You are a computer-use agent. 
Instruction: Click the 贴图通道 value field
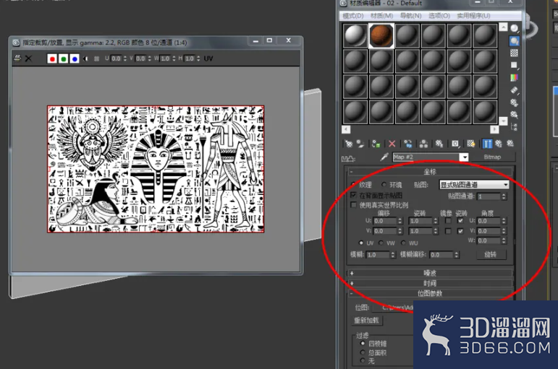[x=489, y=196]
